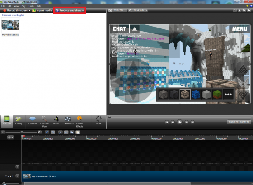The image size is (253, 185).
Task: Toggle pan mode hand icon above preview
Action: (x=239, y=10)
